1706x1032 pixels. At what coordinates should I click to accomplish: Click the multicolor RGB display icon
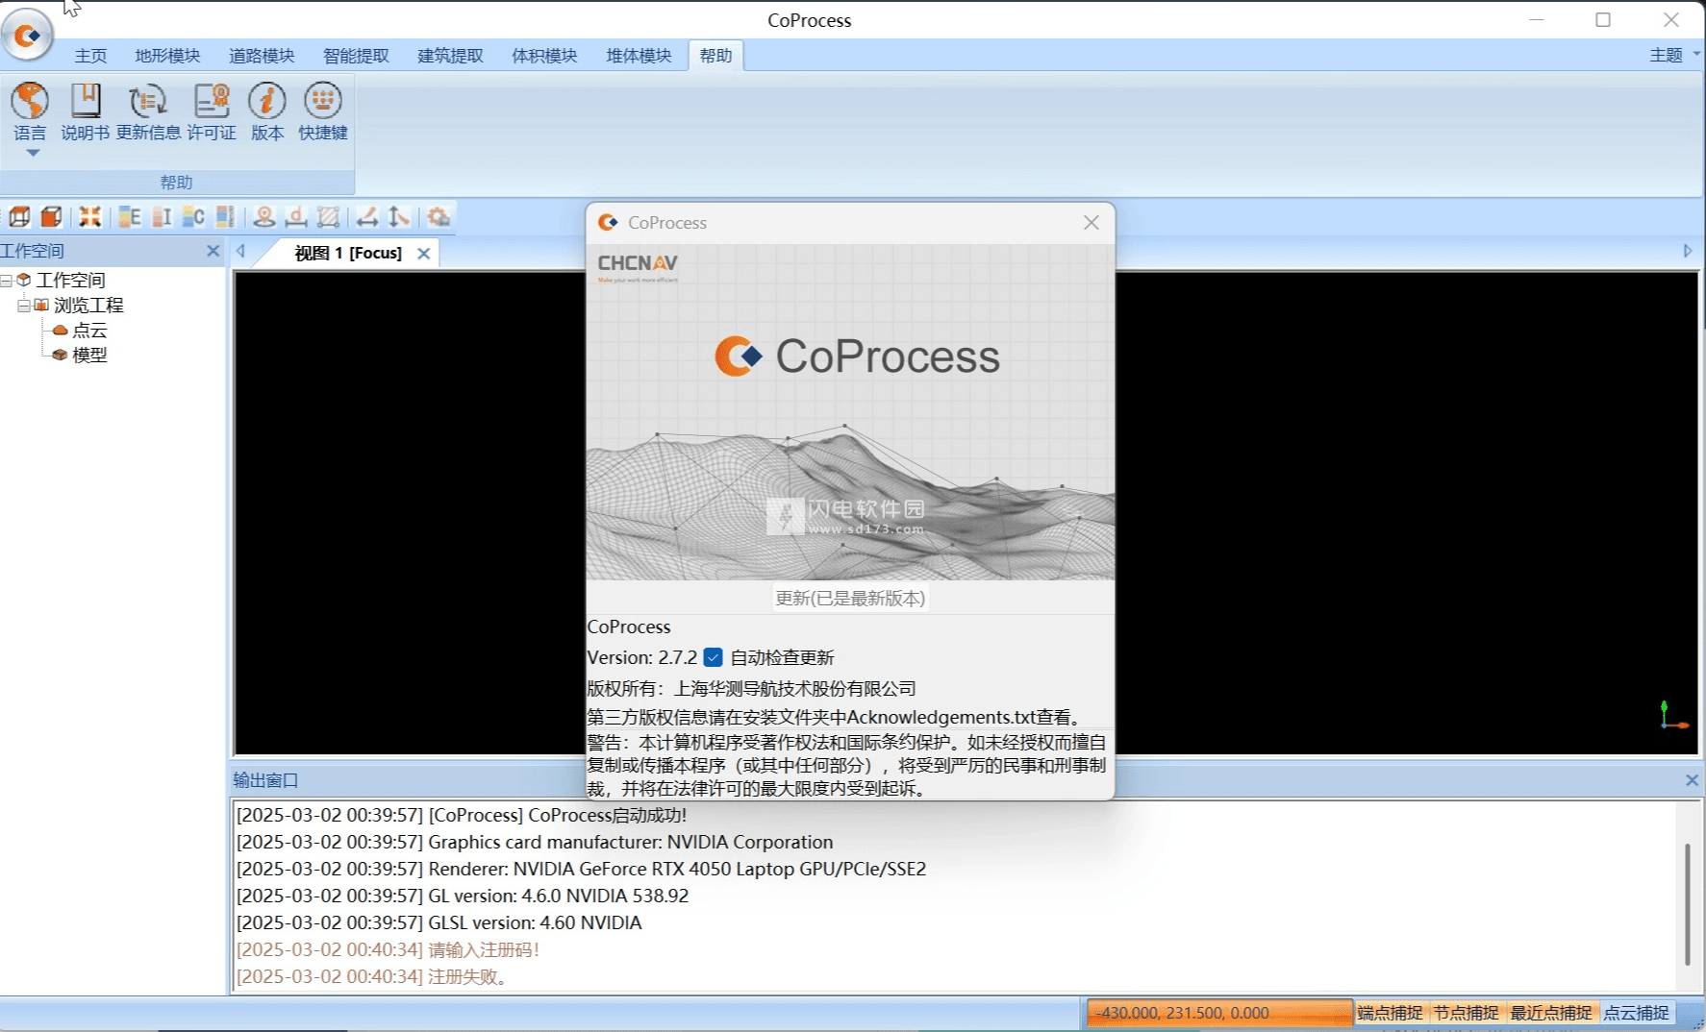point(225,217)
